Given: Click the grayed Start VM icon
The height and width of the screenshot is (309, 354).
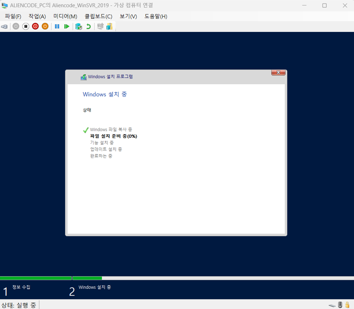Looking at the screenshot, I should tap(16, 26).
